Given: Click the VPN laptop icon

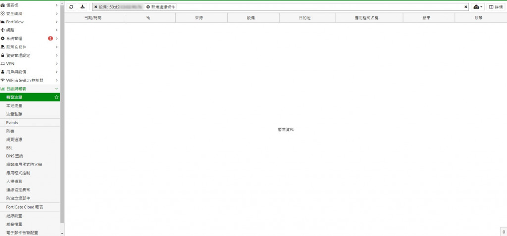Looking at the screenshot, I should pyautogui.click(x=2, y=64).
